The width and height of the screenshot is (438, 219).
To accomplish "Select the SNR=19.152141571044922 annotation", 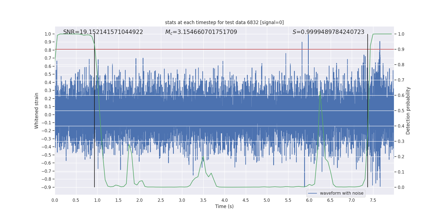I will tap(103, 32).
